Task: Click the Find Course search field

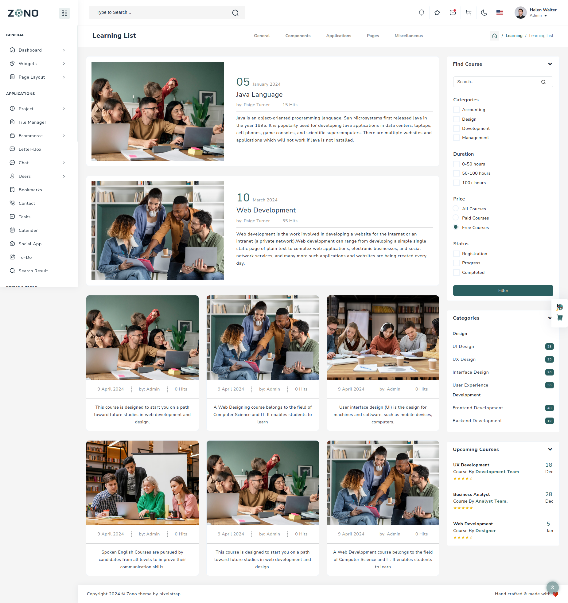Action: point(497,82)
